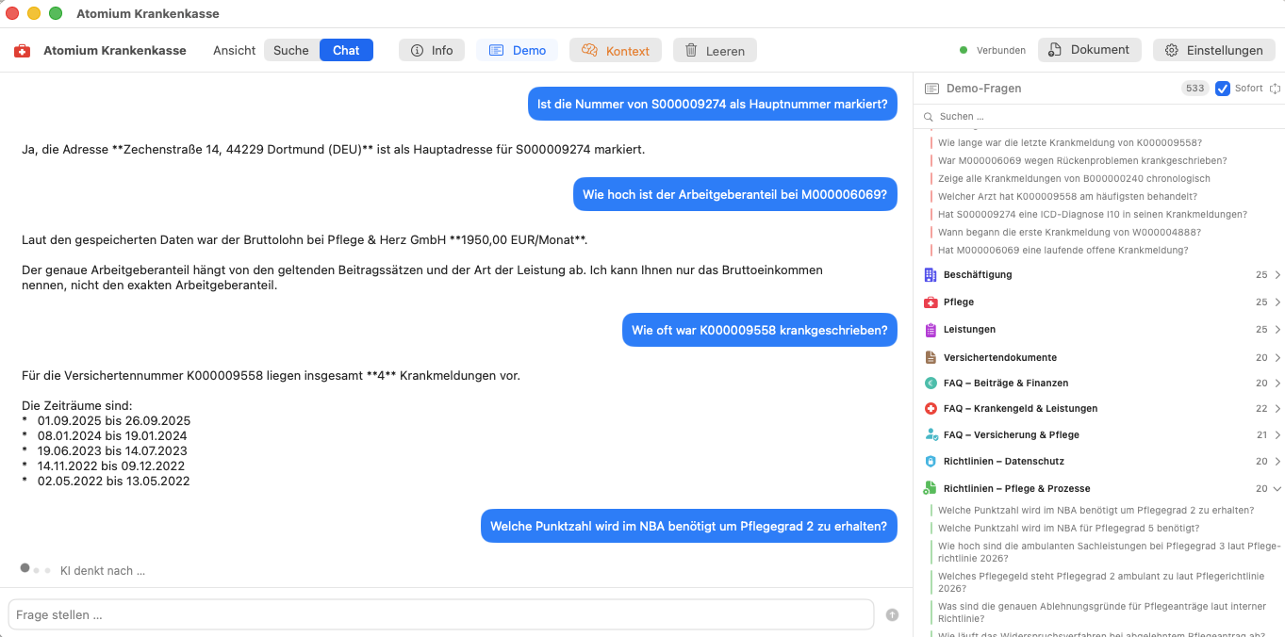Viewport: 1285px width, 637px height.
Task: Select demo question about NBA Pflegegrad 2 in list
Action: [x=1096, y=511]
